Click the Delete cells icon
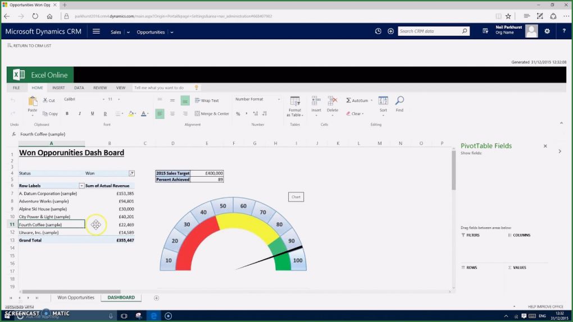Image resolution: width=573 pixels, height=322 pixels. point(332,101)
